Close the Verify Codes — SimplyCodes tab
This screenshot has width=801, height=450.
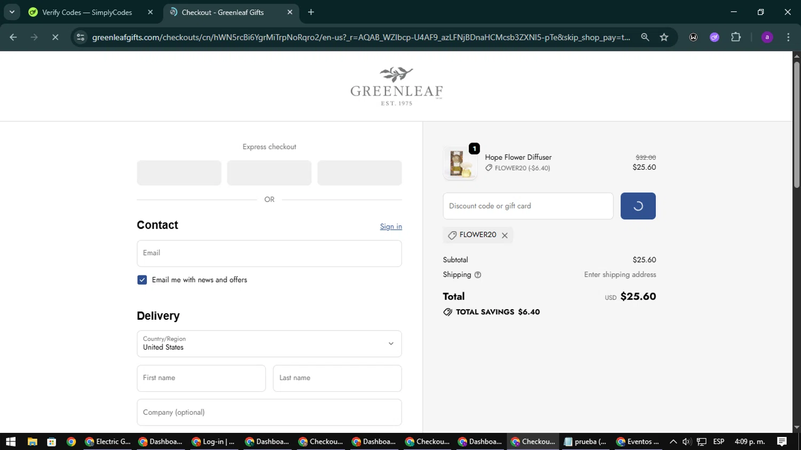pyautogui.click(x=151, y=12)
